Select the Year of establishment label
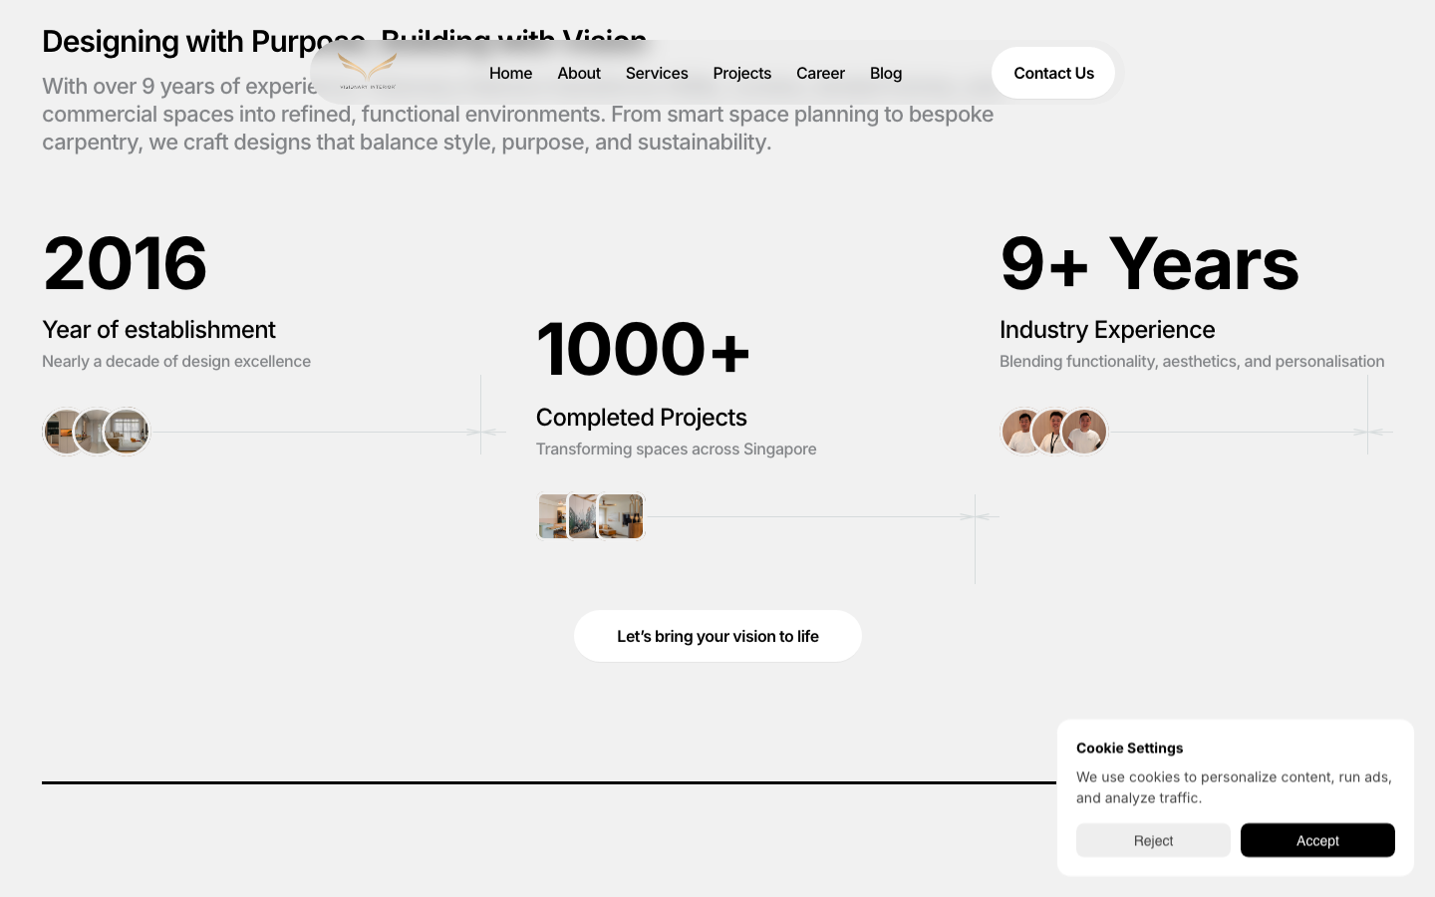Image resolution: width=1435 pixels, height=897 pixels. (x=158, y=329)
